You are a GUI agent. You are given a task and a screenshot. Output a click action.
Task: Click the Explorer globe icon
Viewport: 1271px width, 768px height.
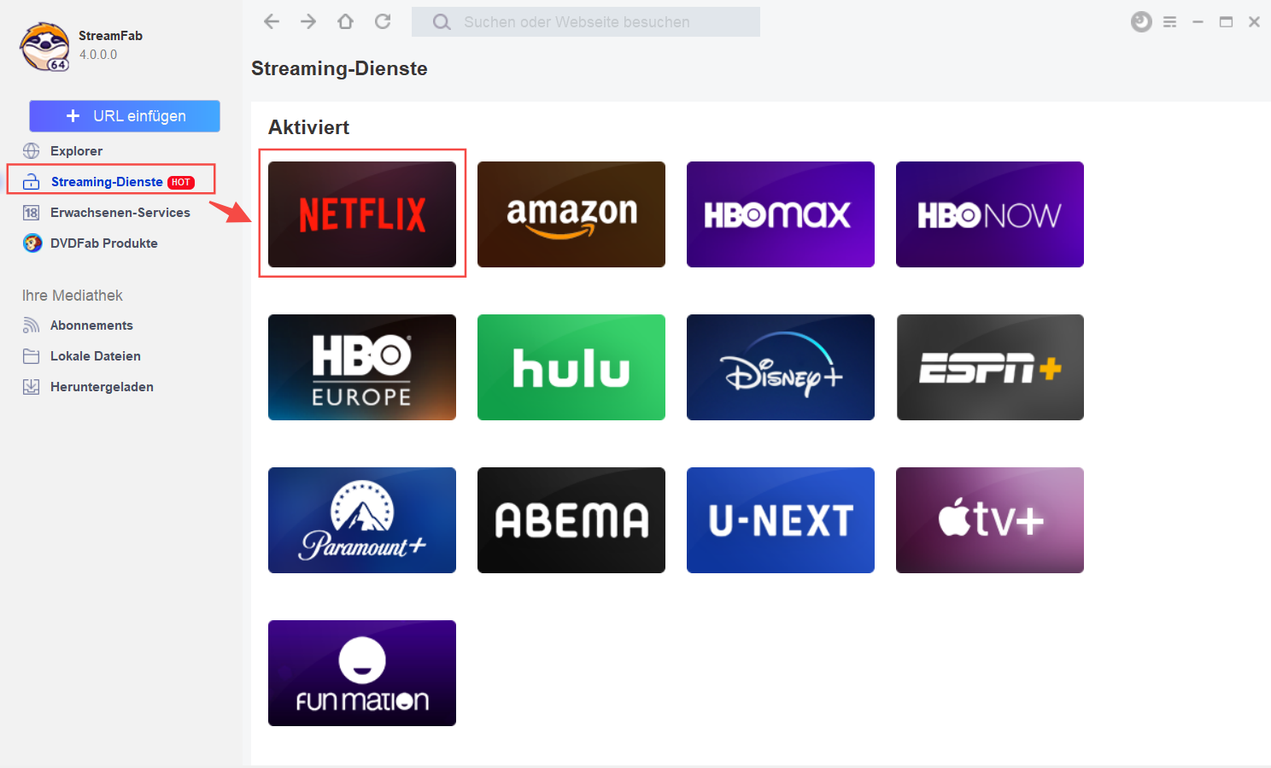coord(32,151)
